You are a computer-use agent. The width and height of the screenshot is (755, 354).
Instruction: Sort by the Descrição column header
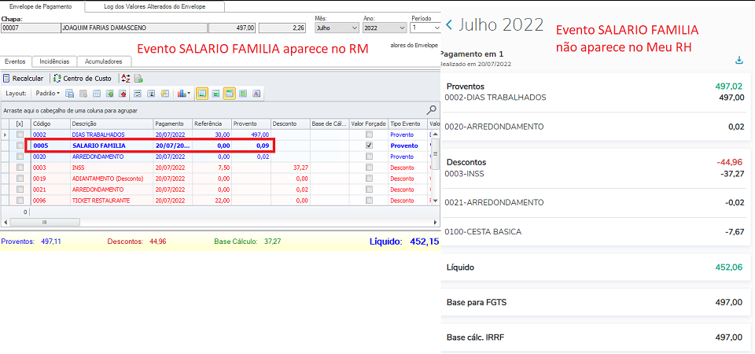coord(112,124)
